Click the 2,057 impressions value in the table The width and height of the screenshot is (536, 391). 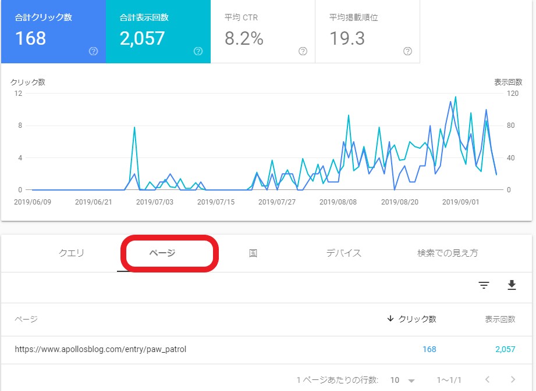point(504,349)
